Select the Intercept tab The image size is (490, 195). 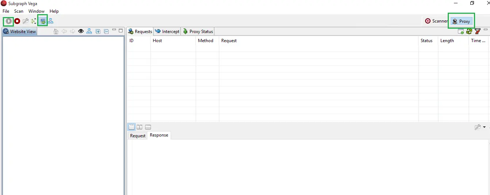click(167, 32)
